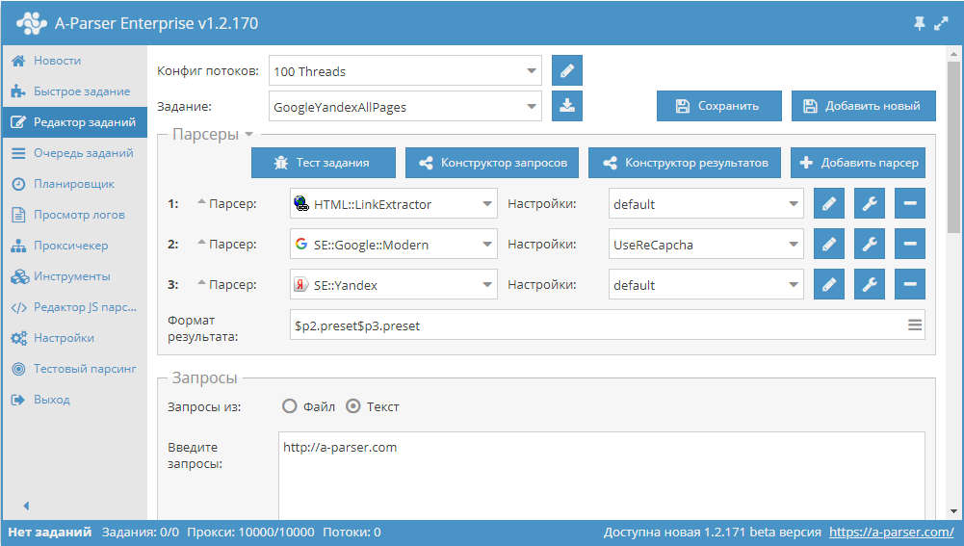Image resolution: width=964 pixels, height=546 pixels.
Task: Select Редактор заданий in the sidebar
Action: click(x=74, y=121)
